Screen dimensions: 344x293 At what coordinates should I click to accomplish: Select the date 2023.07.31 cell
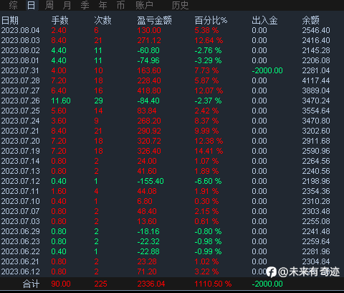coord(20,70)
